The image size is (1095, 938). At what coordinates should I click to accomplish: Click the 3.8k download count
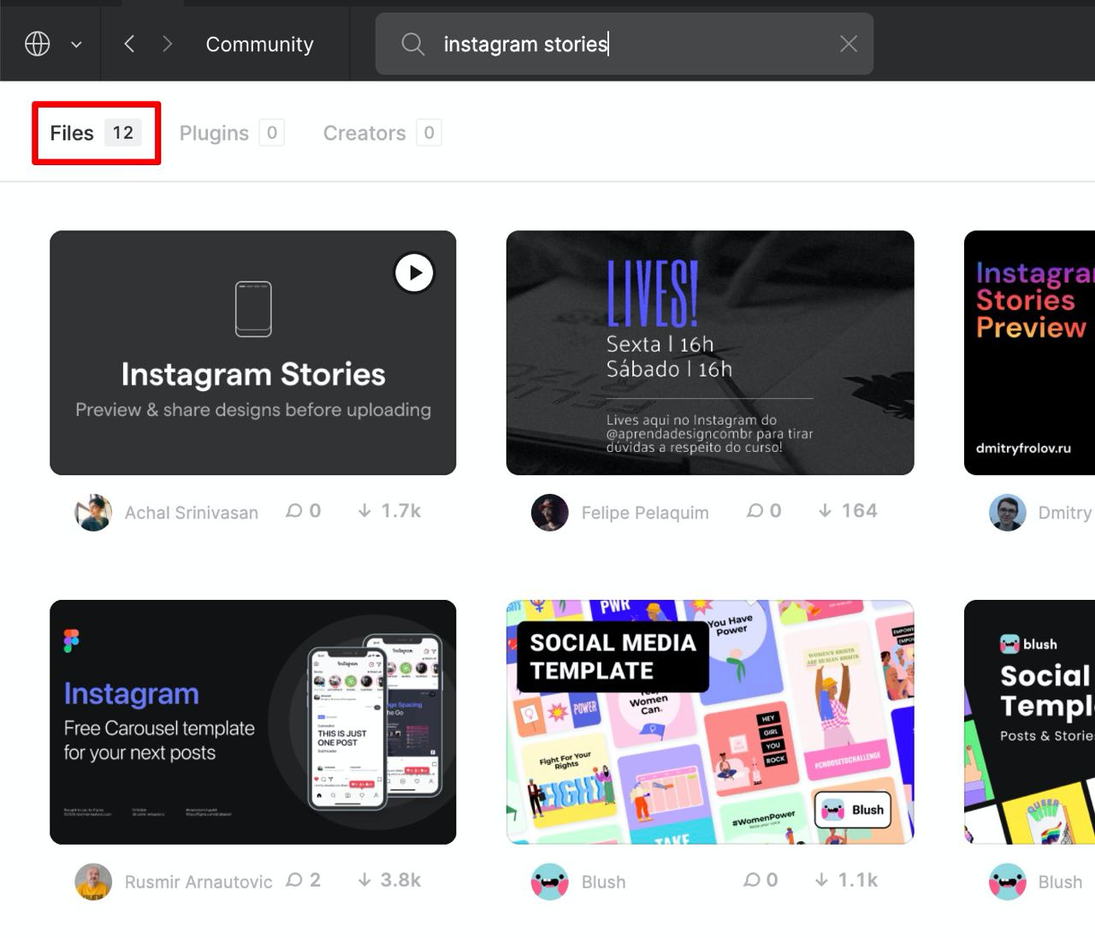point(401,880)
